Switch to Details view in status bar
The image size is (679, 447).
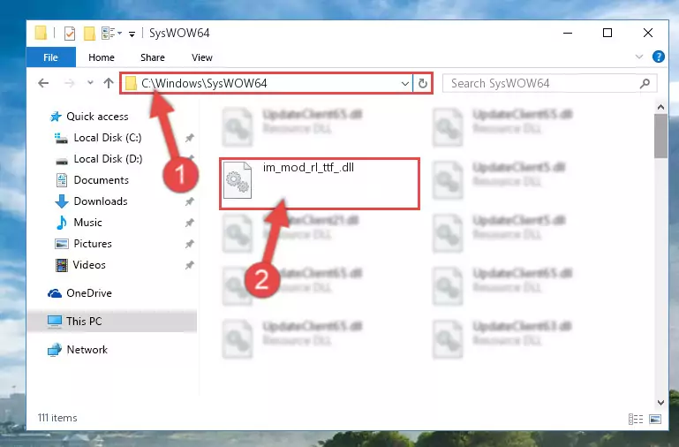(636, 419)
